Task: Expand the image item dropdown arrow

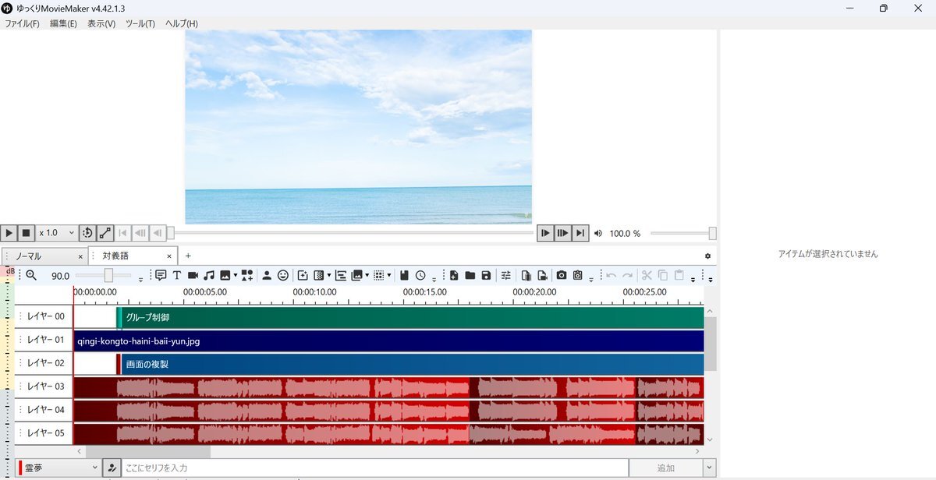Action: click(x=236, y=275)
